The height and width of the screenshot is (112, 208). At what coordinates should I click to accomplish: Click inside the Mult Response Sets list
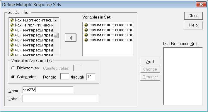tap(183, 76)
